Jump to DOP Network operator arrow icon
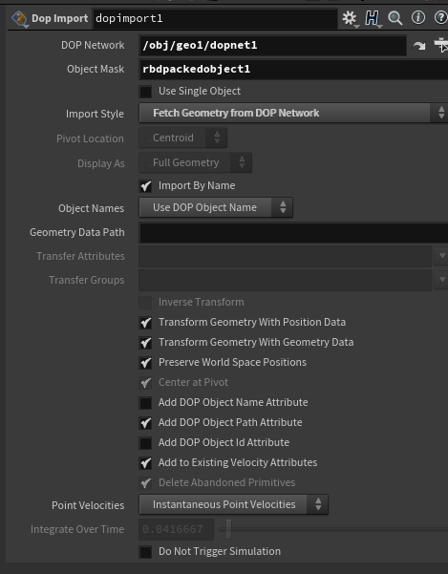 point(419,46)
